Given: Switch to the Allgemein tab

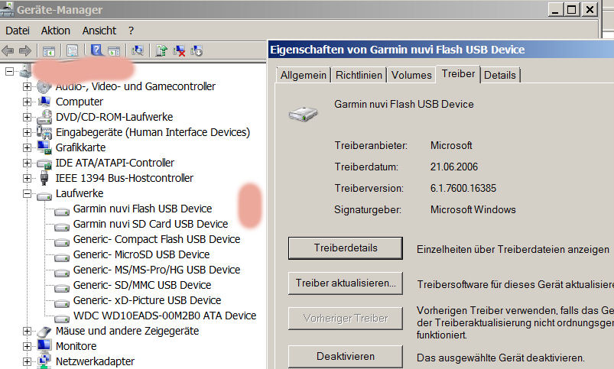Looking at the screenshot, I should tap(303, 75).
